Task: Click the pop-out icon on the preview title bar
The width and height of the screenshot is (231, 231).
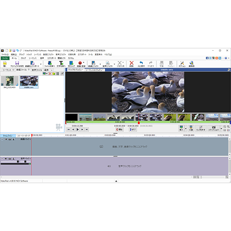Action: pyautogui.click(x=229, y=70)
